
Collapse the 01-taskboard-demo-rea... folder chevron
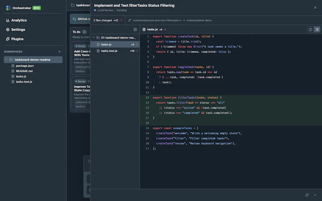(94, 38)
